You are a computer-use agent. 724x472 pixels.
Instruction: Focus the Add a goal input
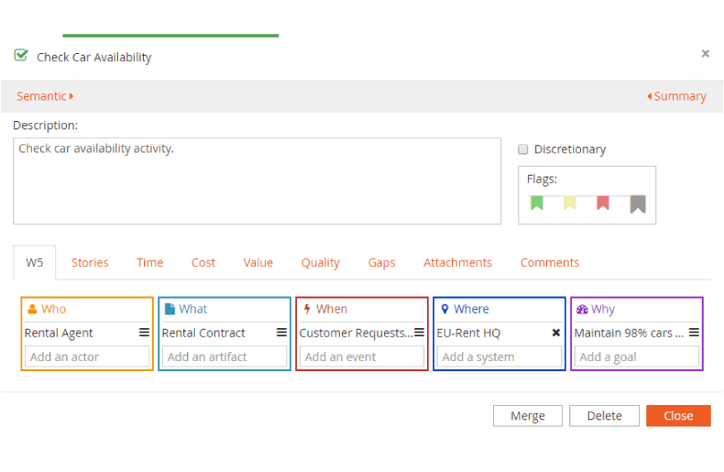click(636, 357)
